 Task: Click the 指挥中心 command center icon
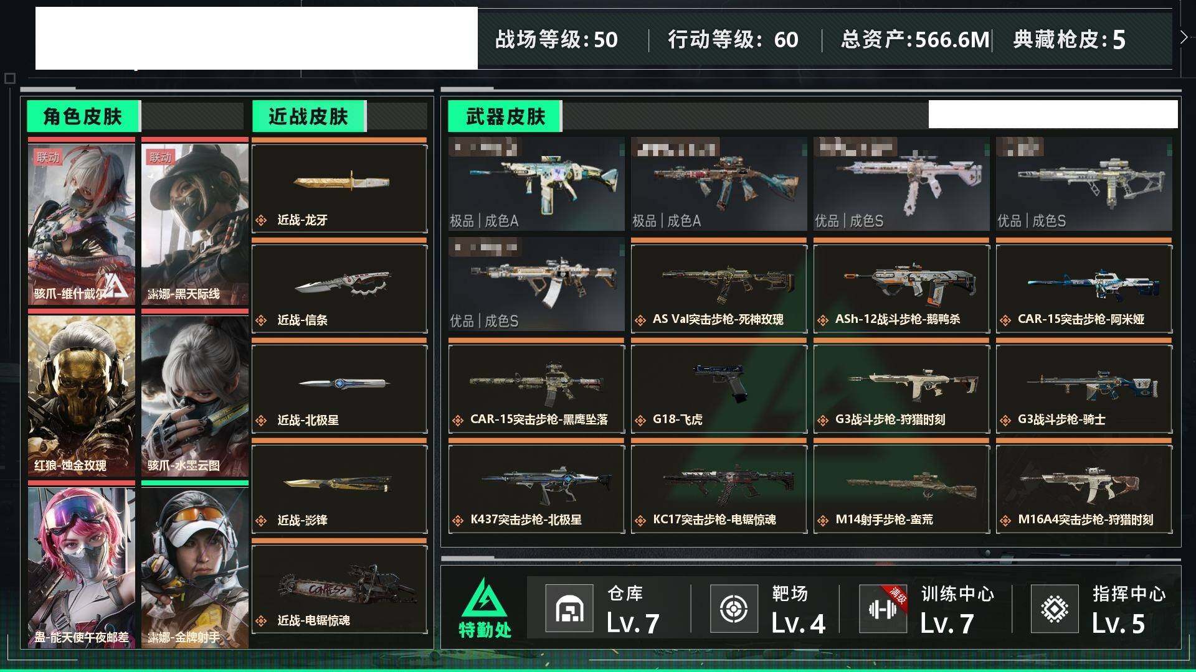tap(1054, 609)
